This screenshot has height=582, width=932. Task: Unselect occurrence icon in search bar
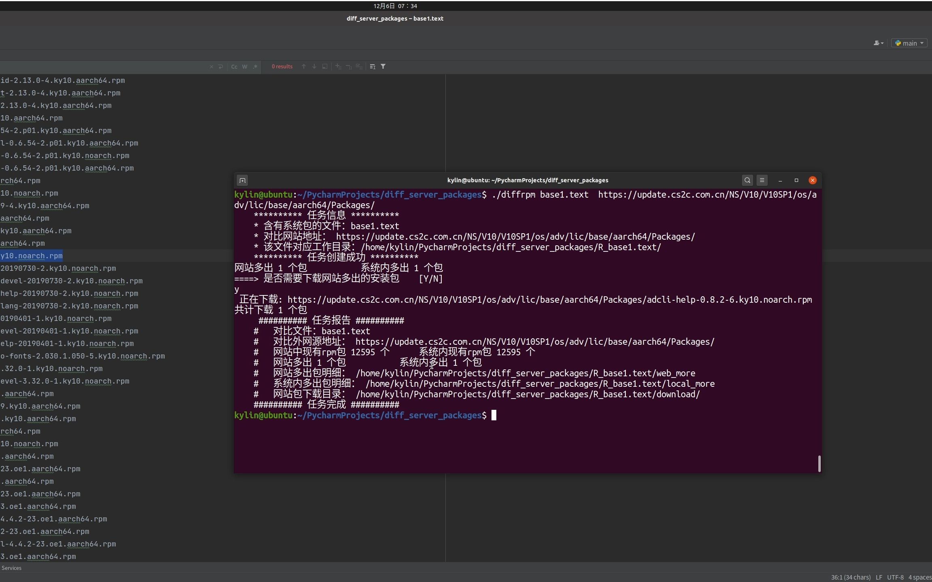pyautogui.click(x=349, y=66)
